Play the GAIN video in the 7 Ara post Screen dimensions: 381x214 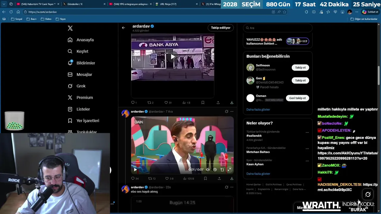(x=135, y=170)
